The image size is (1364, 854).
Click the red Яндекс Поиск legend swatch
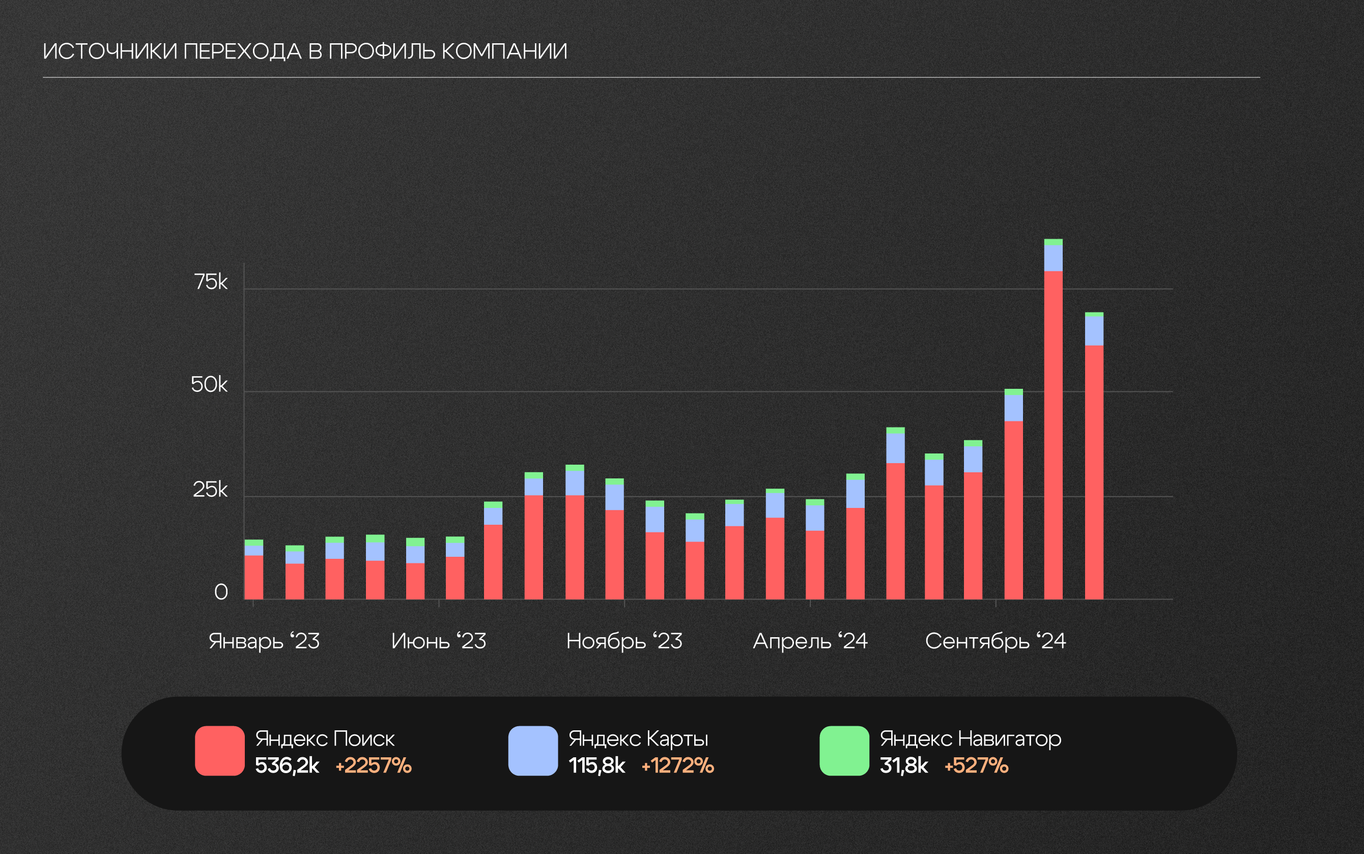point(220,751)
